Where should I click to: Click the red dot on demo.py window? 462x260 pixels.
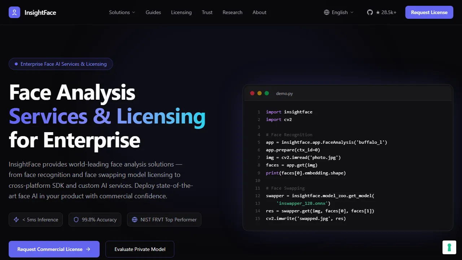(252, 93)
